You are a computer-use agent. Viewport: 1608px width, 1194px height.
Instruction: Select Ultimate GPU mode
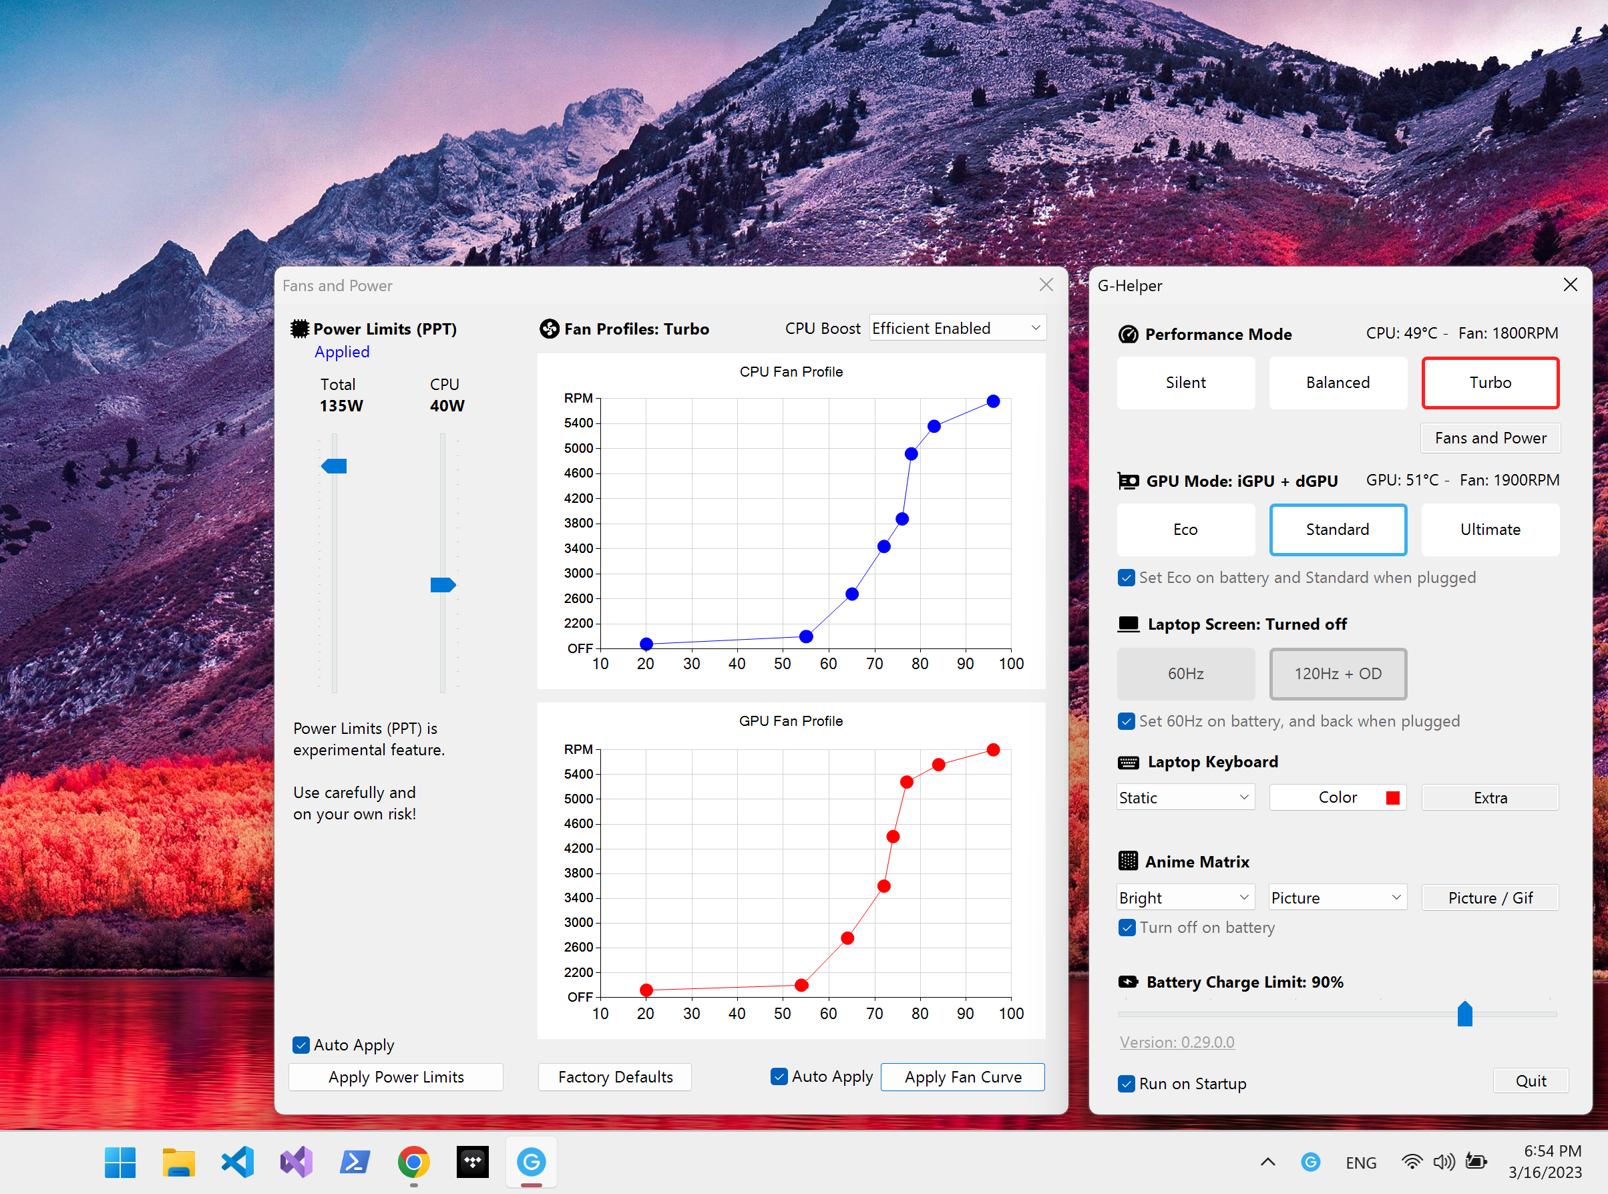(1490, 529)
